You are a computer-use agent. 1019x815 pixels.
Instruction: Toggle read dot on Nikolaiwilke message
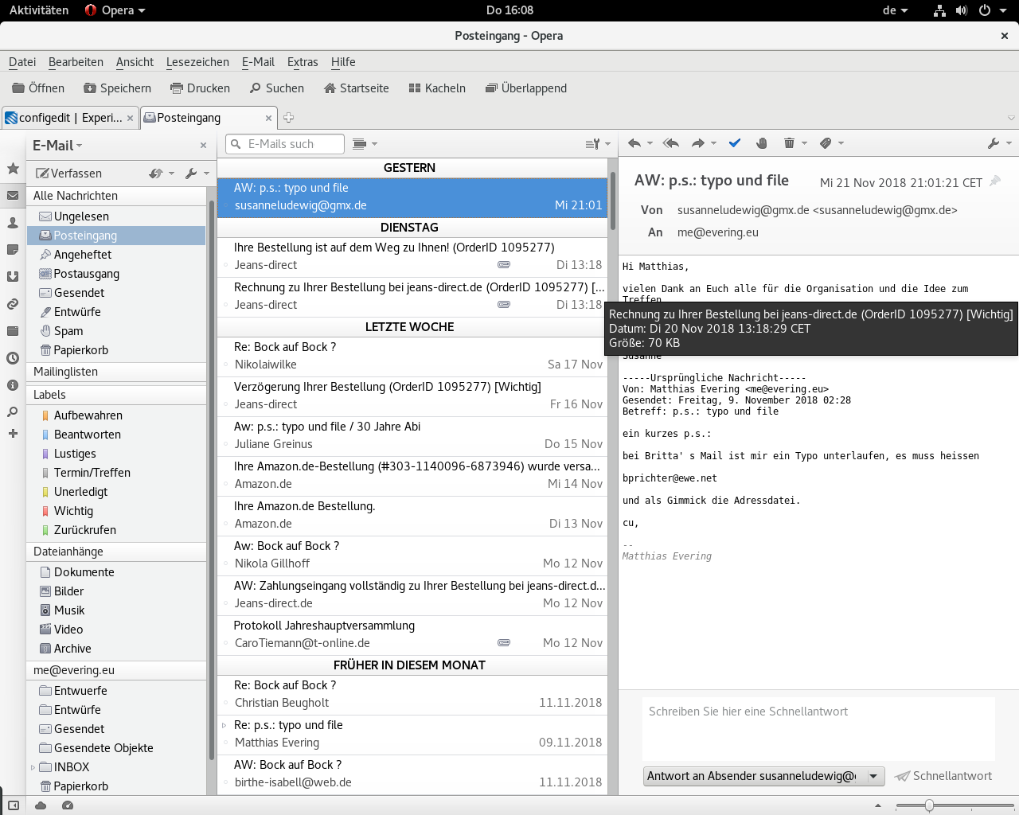[226, 365]
